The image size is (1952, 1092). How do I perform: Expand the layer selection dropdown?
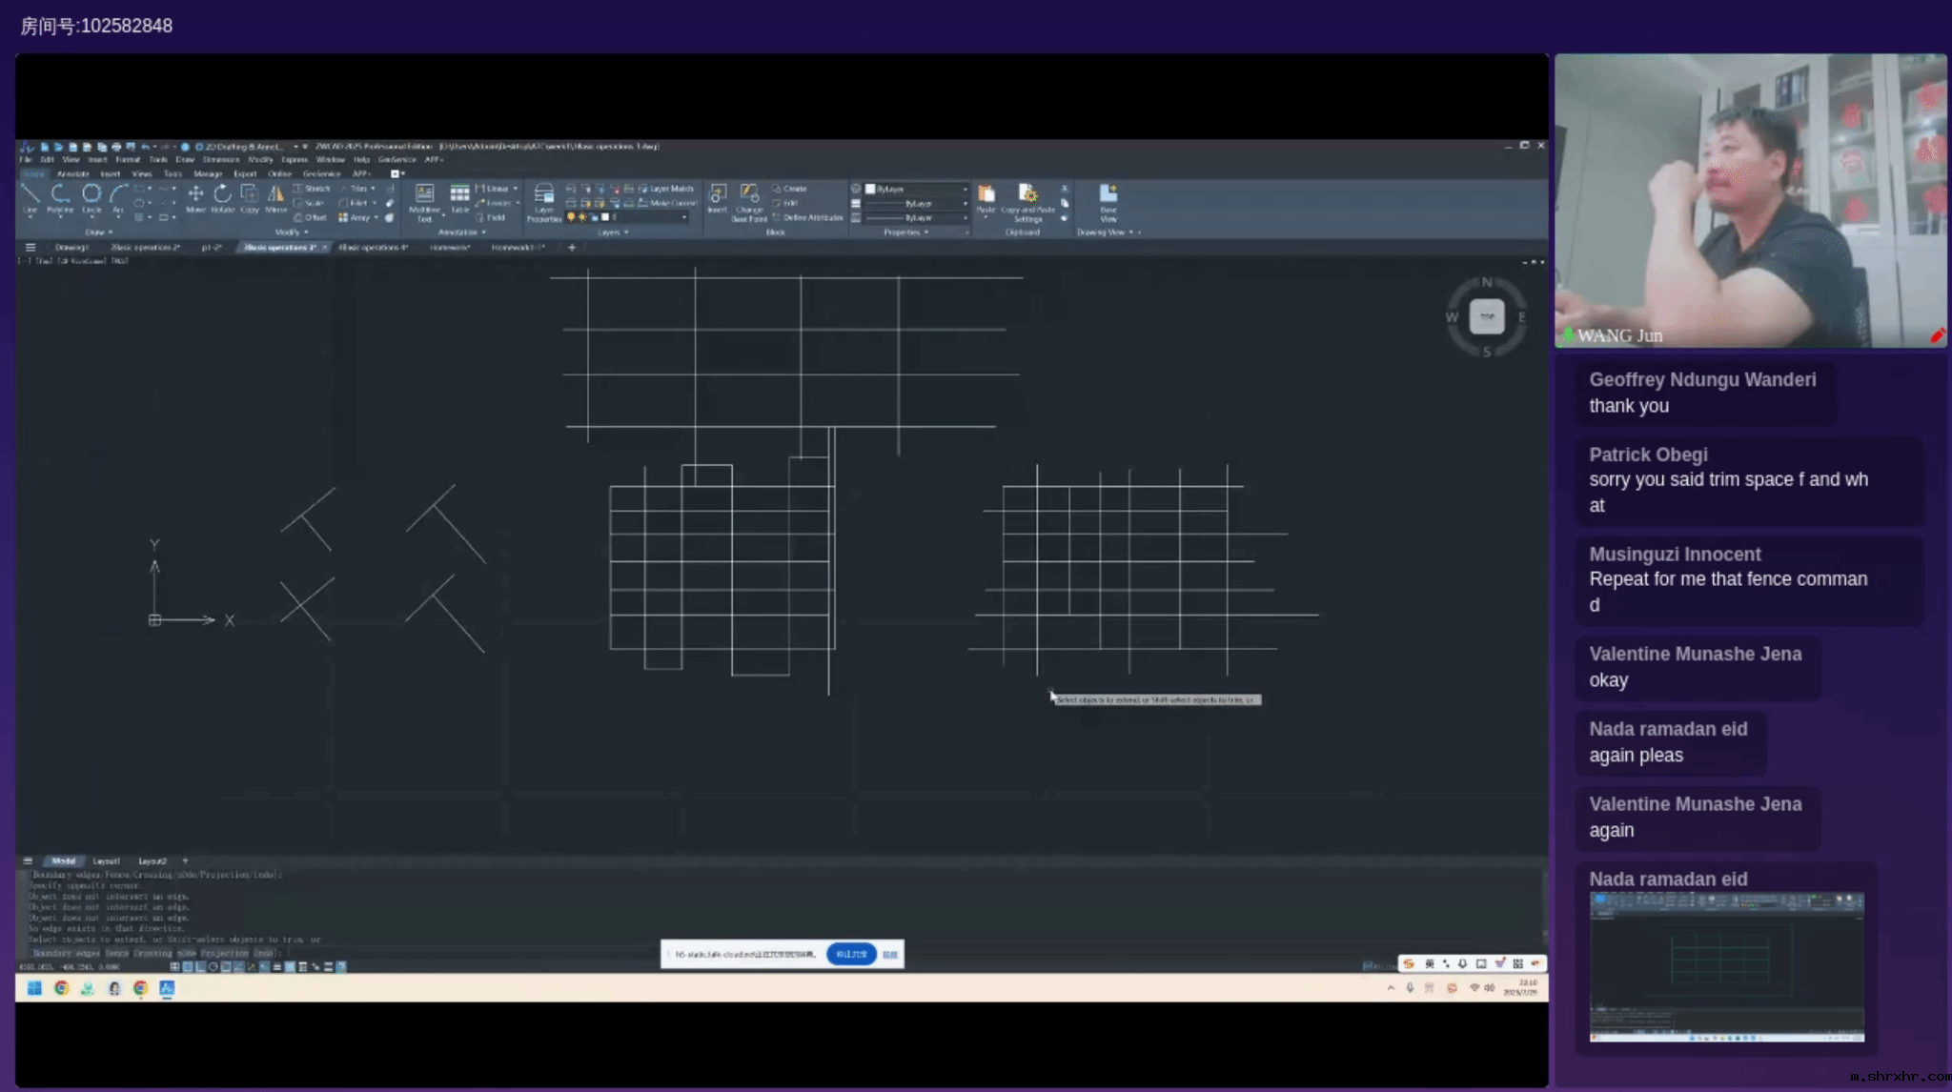point(684,217)
